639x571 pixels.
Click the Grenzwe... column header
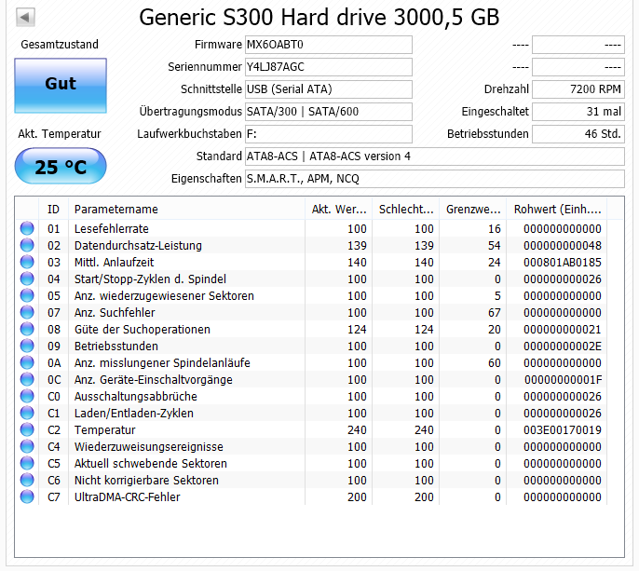(473, 209)
